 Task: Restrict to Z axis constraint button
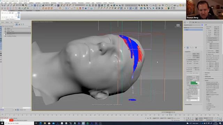(x=131, y=8)
